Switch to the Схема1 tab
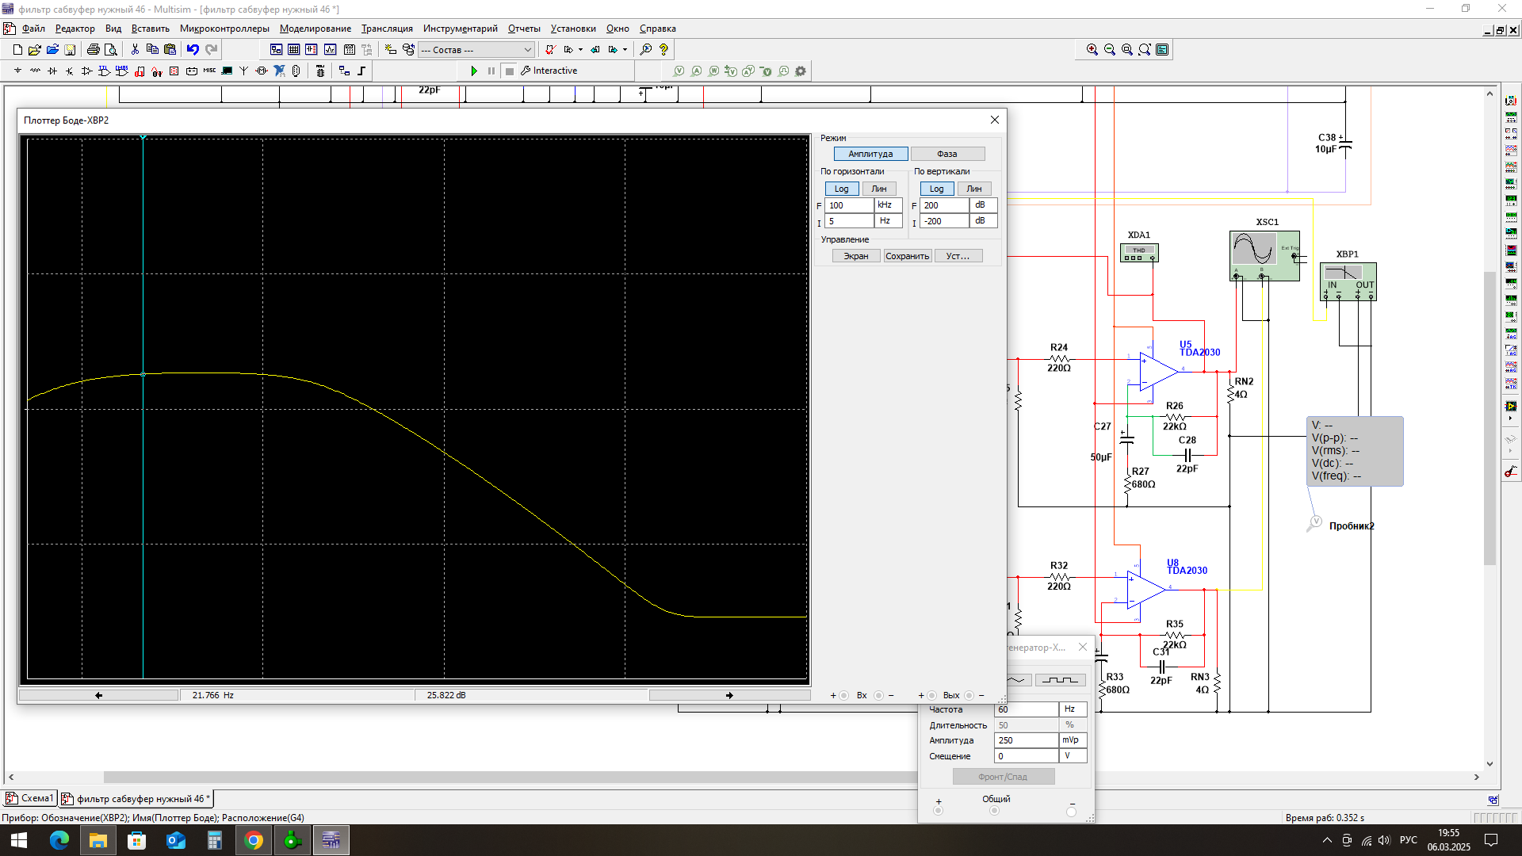The height and width of the screenshot is (856, 1522). pyautogui.click(x=30, y=798)
